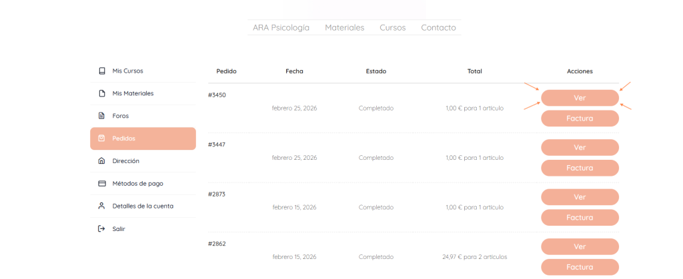Click Factura button for order #3447
Image resolution: width=683 pixels, height=279 pixels.
[x=580, y=168]
